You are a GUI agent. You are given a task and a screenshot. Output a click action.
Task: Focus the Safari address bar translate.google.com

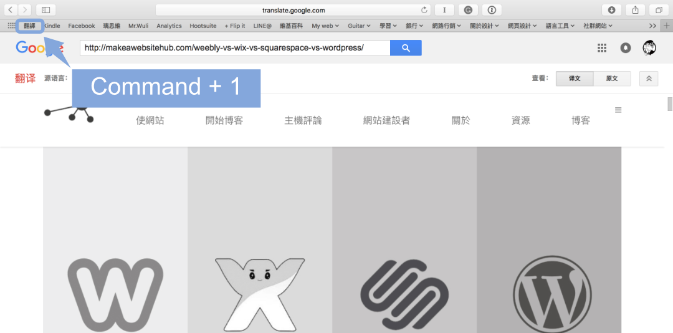click(293, 10)
